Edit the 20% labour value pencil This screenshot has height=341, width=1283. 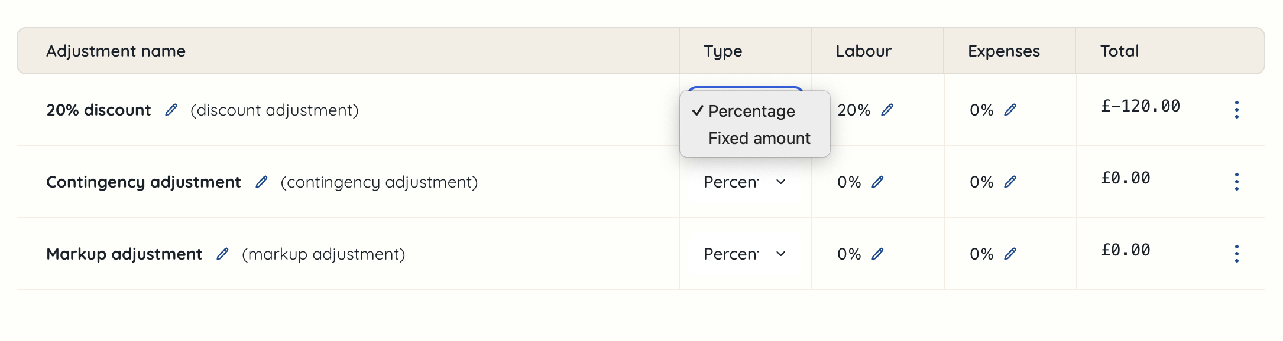887,110
